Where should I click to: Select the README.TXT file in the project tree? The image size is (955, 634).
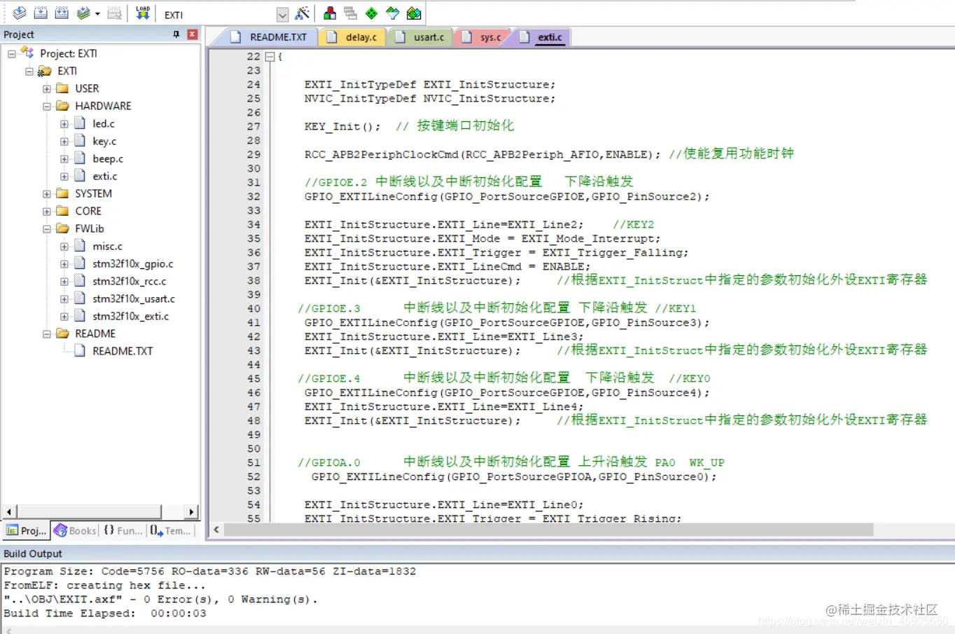[123, 352]
